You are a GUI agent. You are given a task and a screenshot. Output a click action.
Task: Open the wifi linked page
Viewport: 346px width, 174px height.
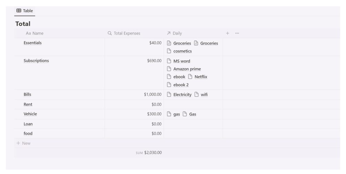[204, 95]
